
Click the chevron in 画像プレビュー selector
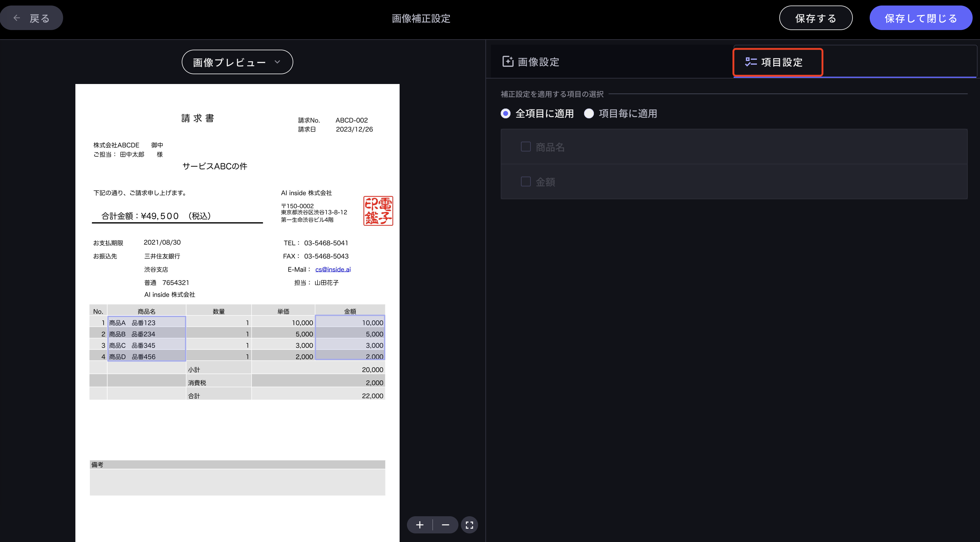click(x=277, y=62)
